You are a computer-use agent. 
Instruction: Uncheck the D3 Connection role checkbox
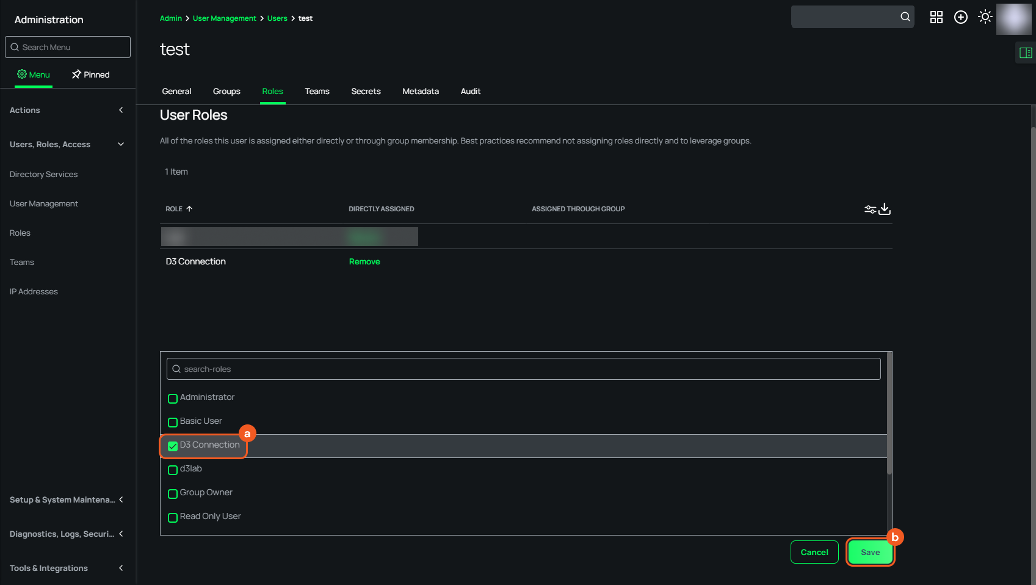point(173,446)
